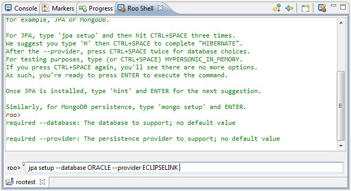Click the light bulb hint icon by prompt
The height and width of the screenshot is (191, 351).
23,164
